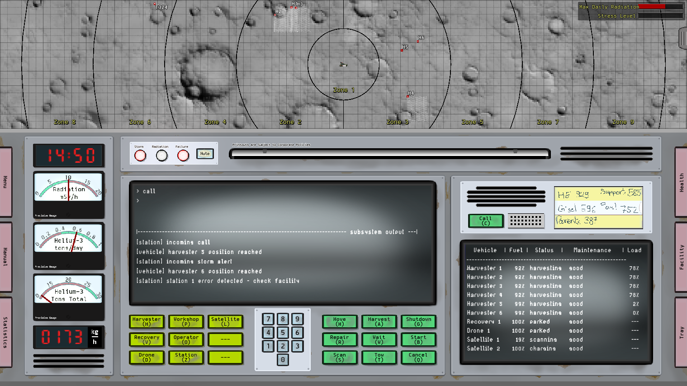Open the Menu side tab
Screen dimensions: 687x386
[5, 182]
